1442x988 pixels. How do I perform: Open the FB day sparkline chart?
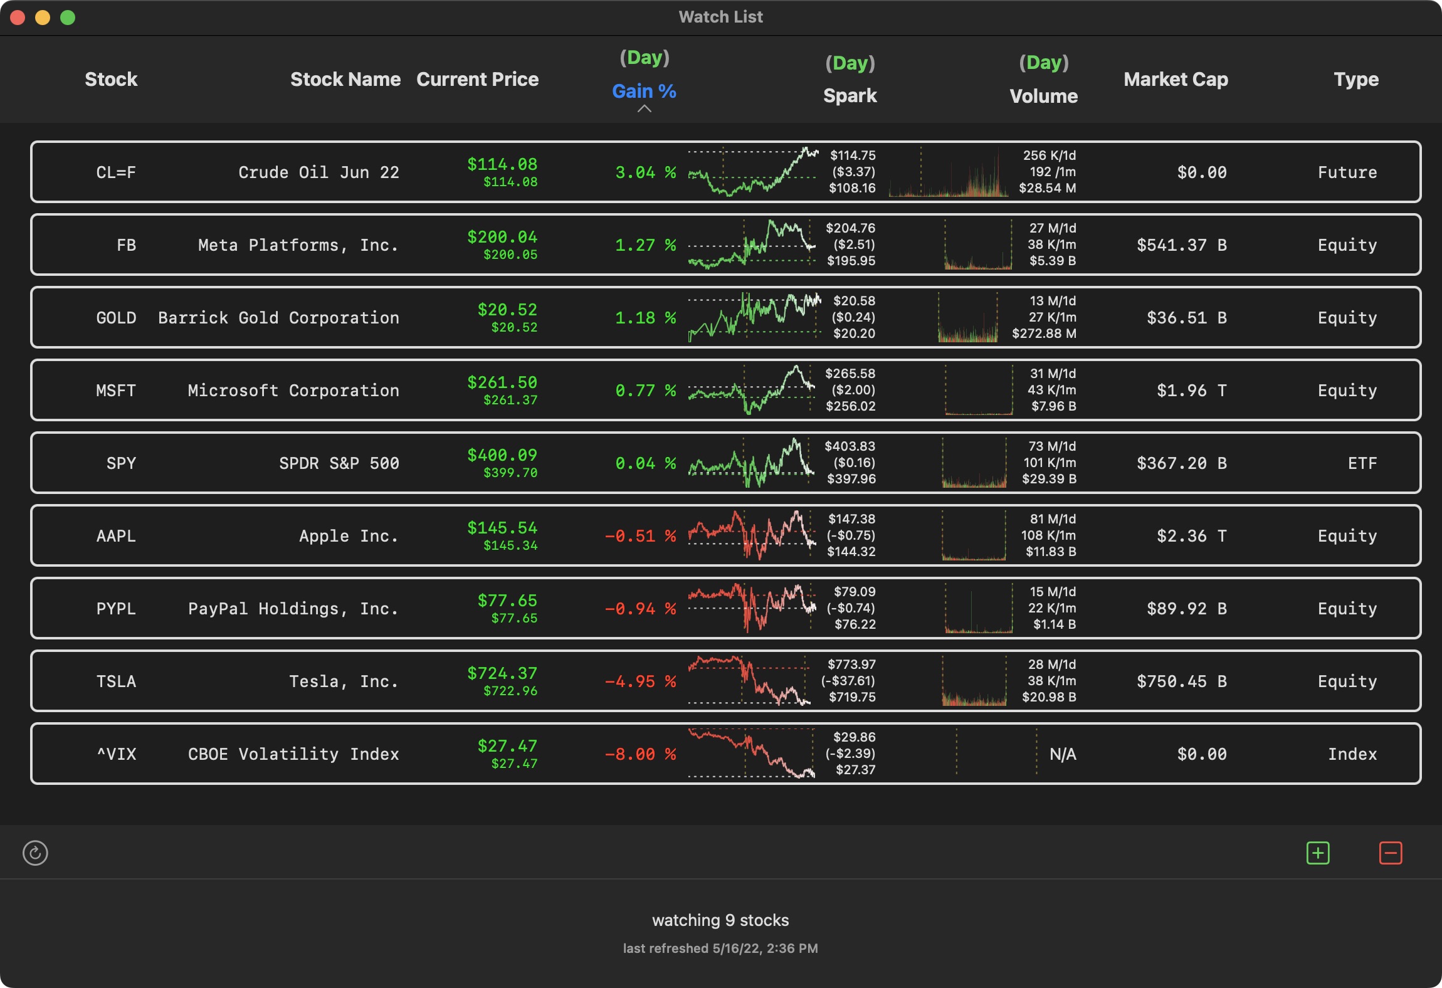(x=752, y=244)
